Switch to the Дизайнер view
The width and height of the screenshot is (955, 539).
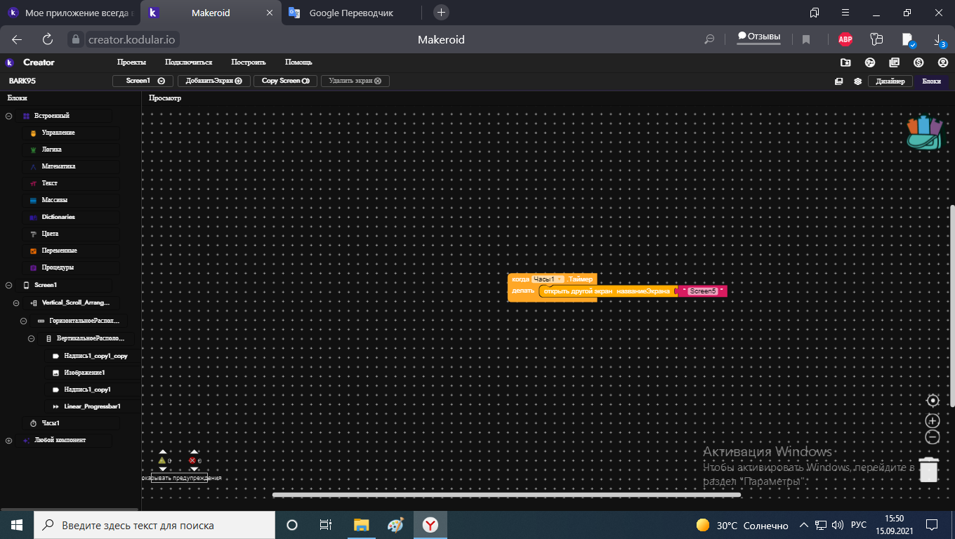click(890, 81)
